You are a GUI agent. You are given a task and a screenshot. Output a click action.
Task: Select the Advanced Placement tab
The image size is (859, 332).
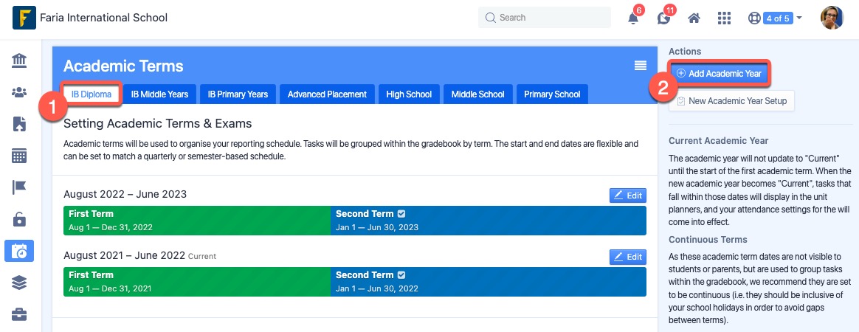click(x=327, y=94)
